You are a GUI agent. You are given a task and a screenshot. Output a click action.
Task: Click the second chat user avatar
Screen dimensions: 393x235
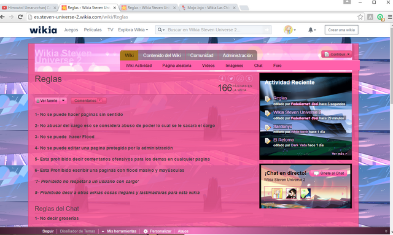pos(291,193)
